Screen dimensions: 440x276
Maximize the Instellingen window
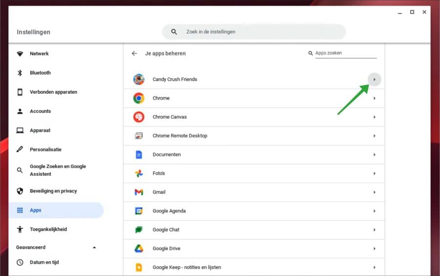[x=412, y=12]
